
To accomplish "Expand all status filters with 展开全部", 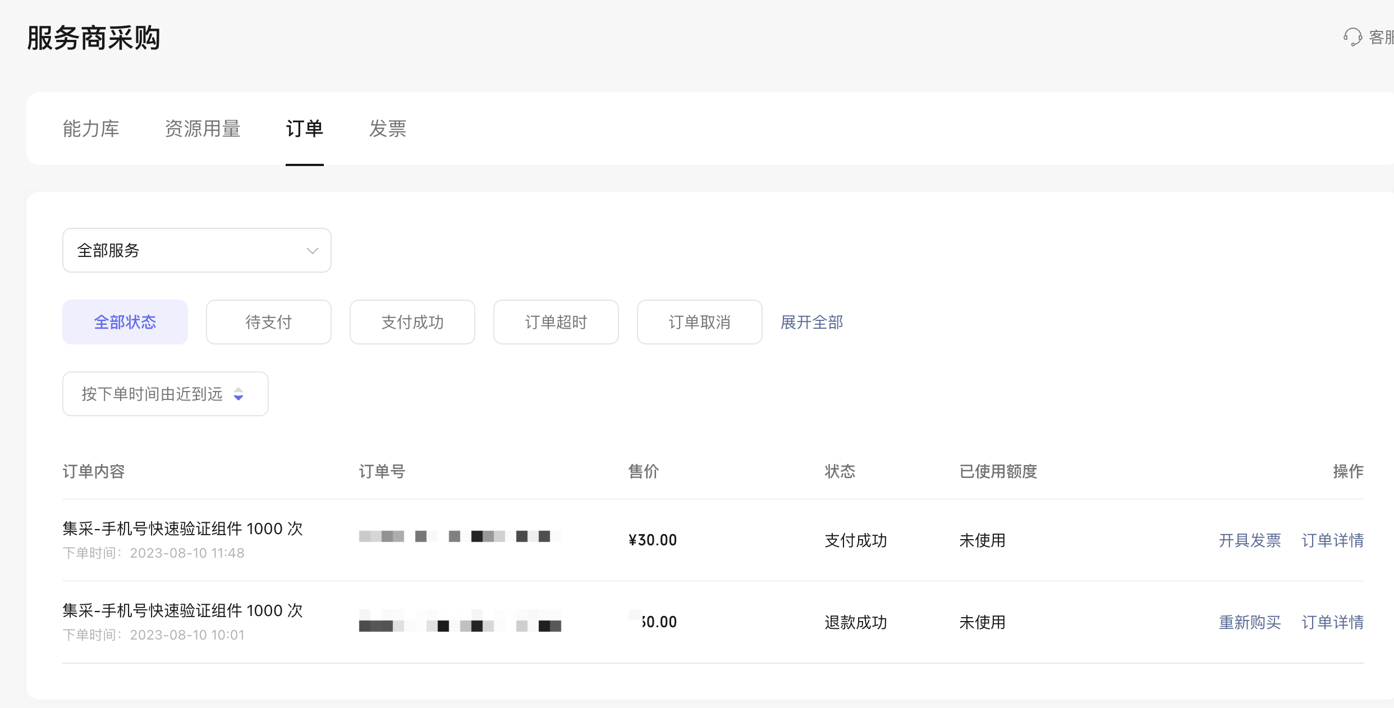I will 811,322.
